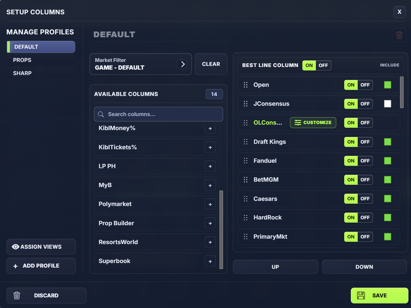The width and height of the screenshot is (411, 308).
Task: Click the available columns list scrollbar
Action: [x=221, y=230]
